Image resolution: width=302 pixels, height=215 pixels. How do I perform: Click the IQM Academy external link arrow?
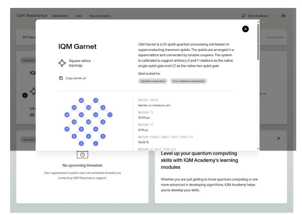278,138
